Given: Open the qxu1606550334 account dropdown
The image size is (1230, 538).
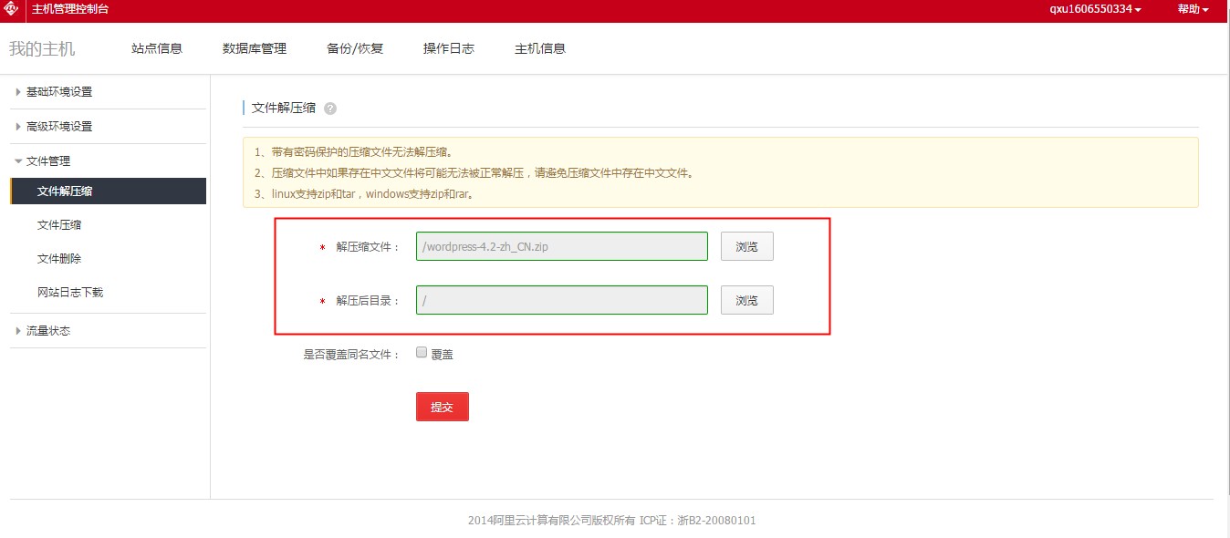Looking at the screenshot, I should pyautogui.click(x=1095, y=9).
